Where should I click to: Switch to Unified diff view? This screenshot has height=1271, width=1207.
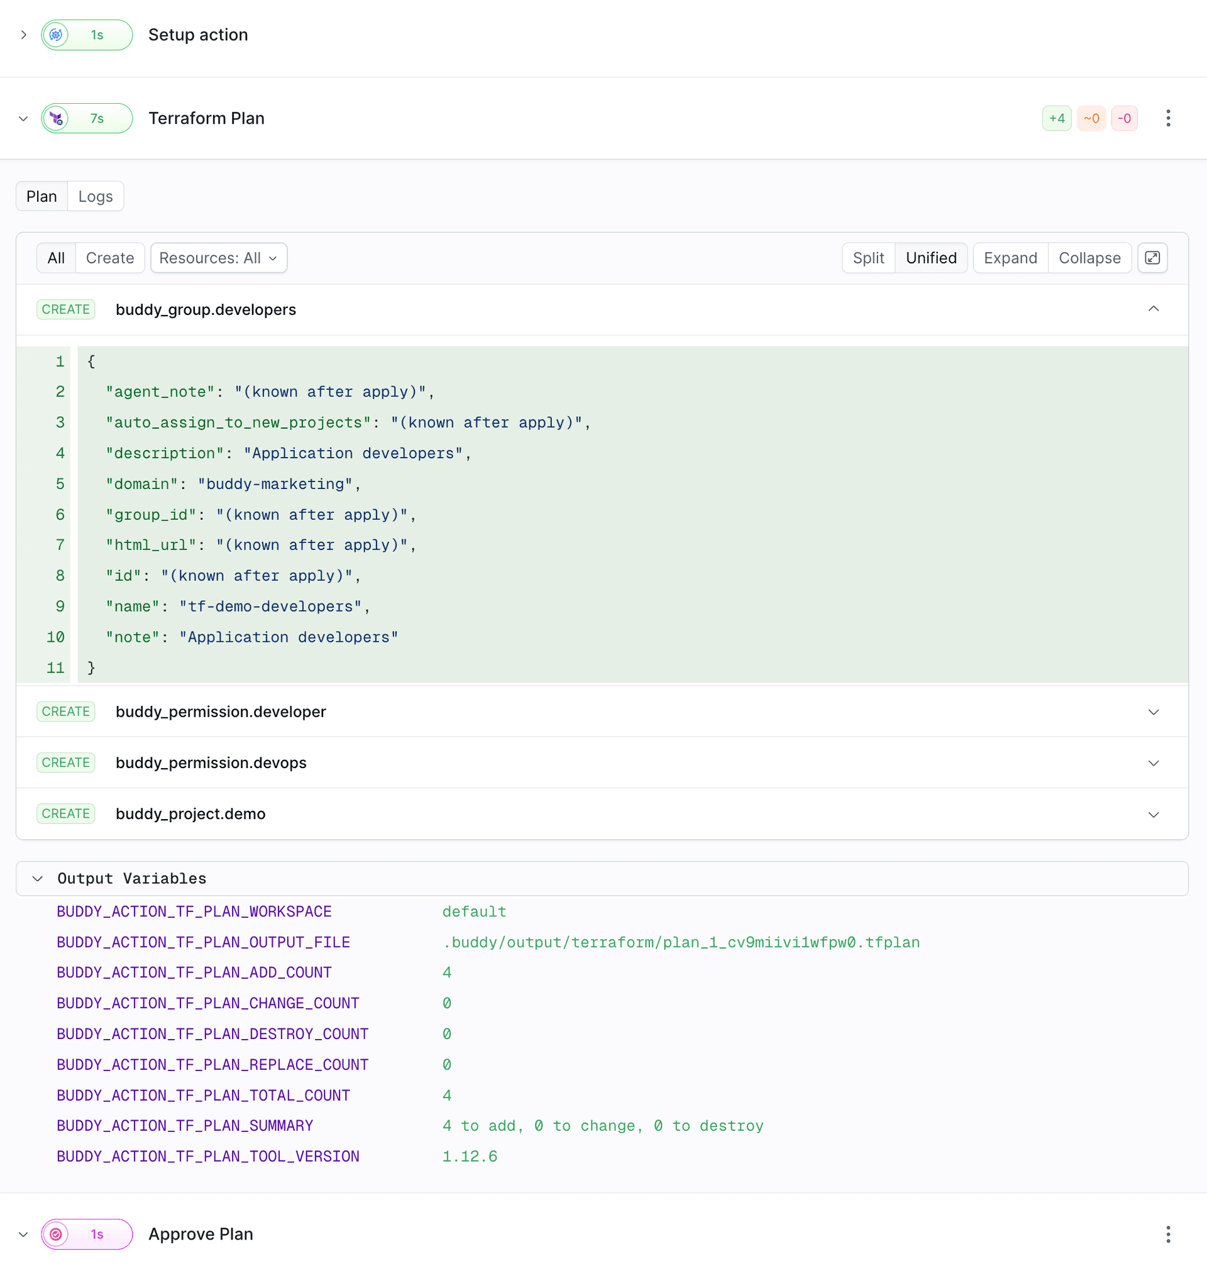click(930, 258)
